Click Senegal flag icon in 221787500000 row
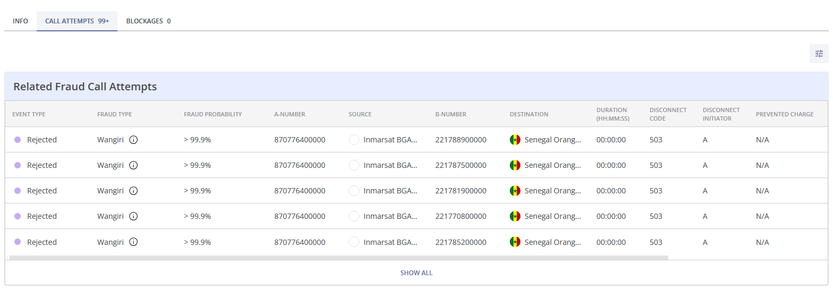833x289 pixels. pos(515,165)
